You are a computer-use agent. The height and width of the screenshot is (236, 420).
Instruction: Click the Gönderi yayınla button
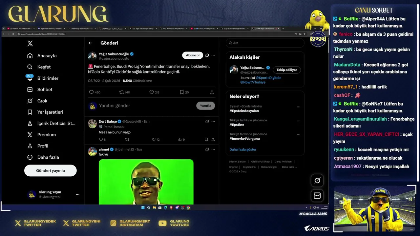pyautogui.click(x=51, y=170)
